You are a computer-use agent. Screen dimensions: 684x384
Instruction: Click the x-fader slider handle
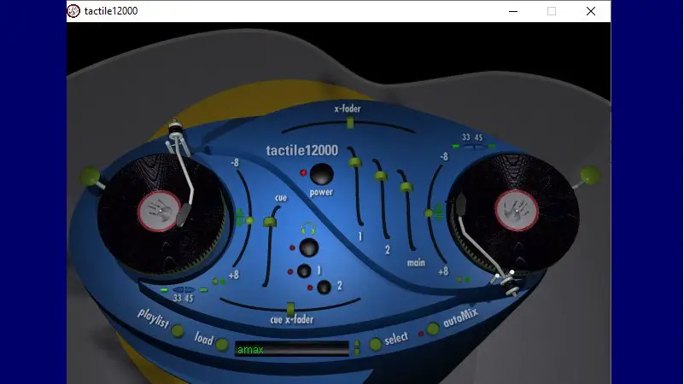(x=350, y=123)
